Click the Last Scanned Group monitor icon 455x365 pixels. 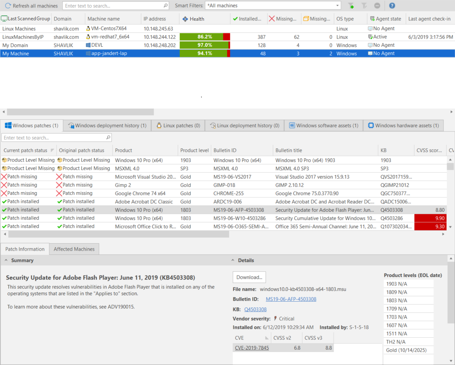4,19
